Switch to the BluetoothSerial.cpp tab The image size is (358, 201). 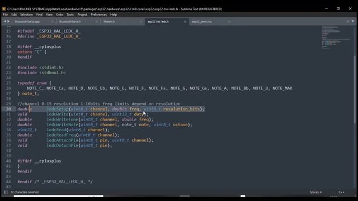(27, 22)
